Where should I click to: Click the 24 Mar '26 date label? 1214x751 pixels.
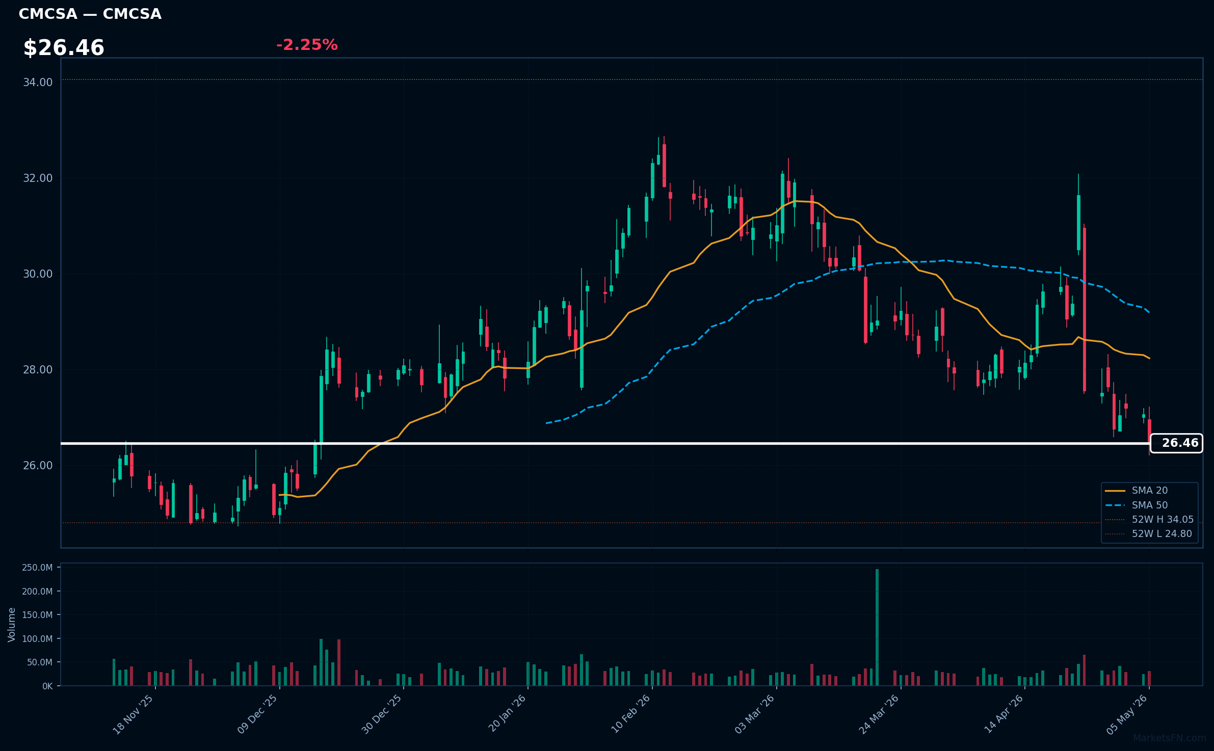point(879,715)
